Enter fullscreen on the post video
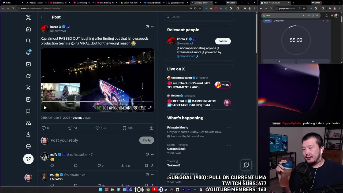The width and height of the screenshot is (343, 193). [x=150, y=108]
